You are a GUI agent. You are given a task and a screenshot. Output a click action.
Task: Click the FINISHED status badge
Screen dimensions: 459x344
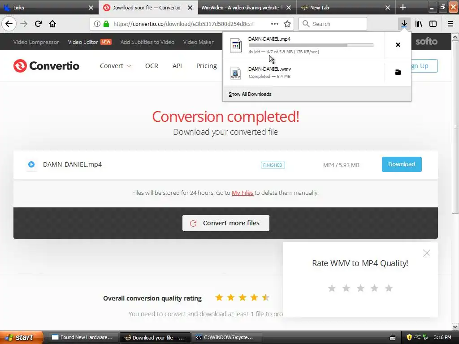pyautogui.click(x=273, y=165)
